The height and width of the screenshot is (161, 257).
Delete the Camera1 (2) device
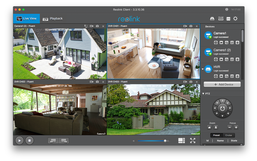pyautogui.click(x=237, y=60)
